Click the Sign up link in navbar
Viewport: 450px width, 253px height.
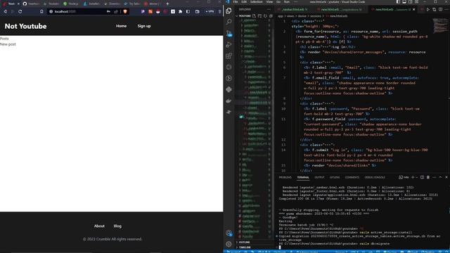(x=143, y=26)
